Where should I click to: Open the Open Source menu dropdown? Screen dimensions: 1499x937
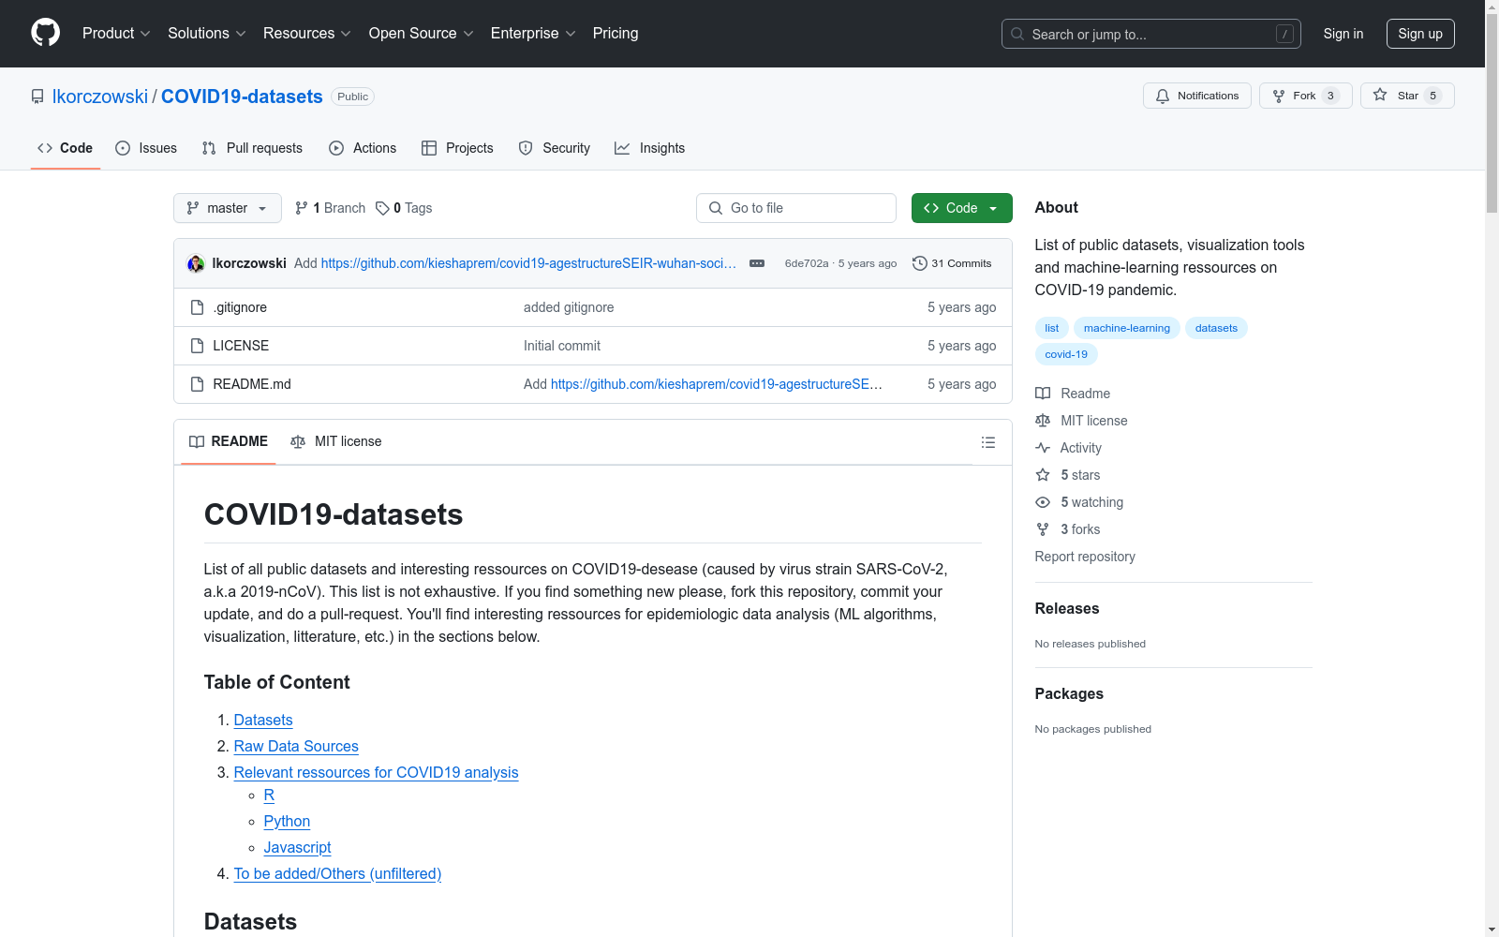coord(422,33)
